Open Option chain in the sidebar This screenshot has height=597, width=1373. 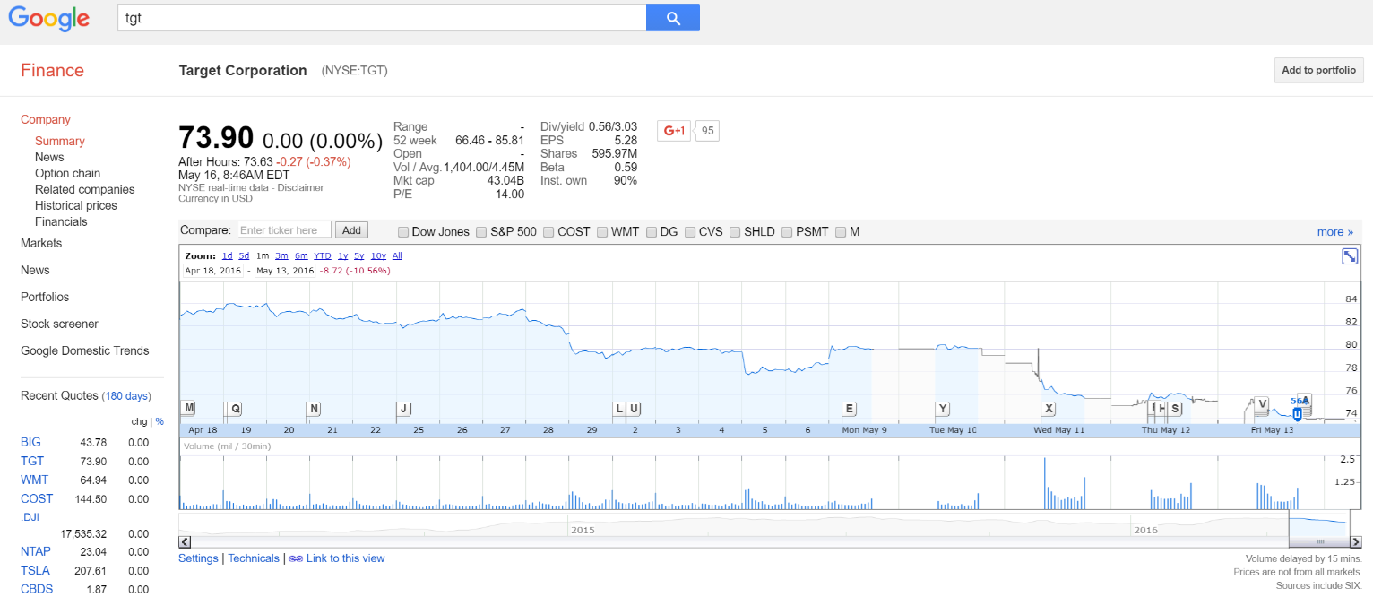(67, 173)
